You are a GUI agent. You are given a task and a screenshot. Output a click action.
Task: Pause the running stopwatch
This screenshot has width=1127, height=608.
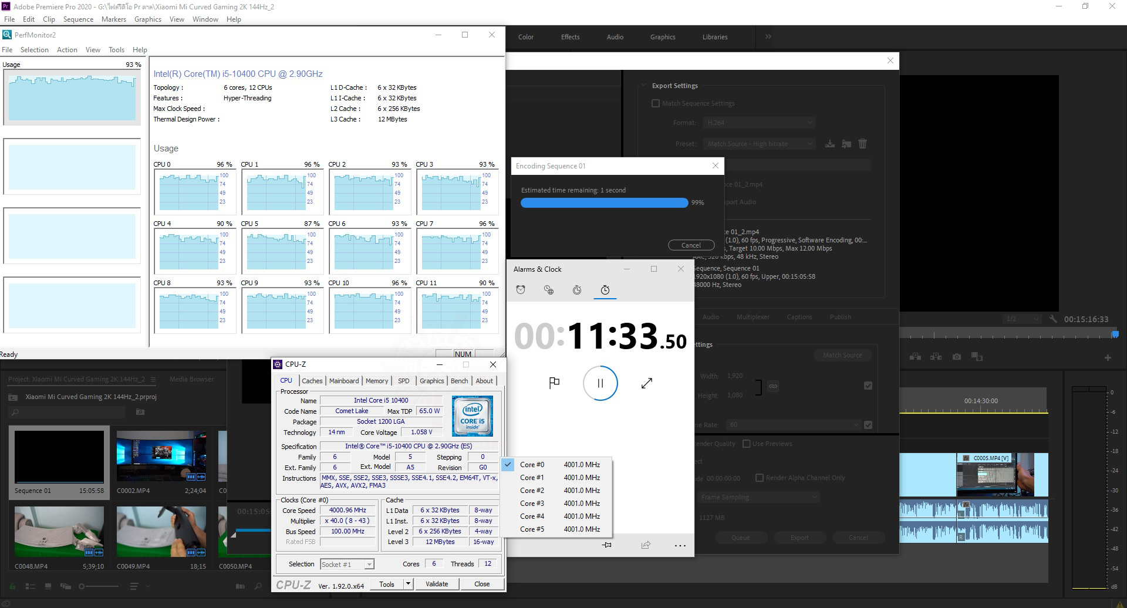click(600, 383)
